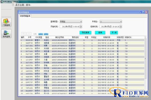Click the chevron icon beside 显示主题
151x100 pixels.
(x=13, y=5)
